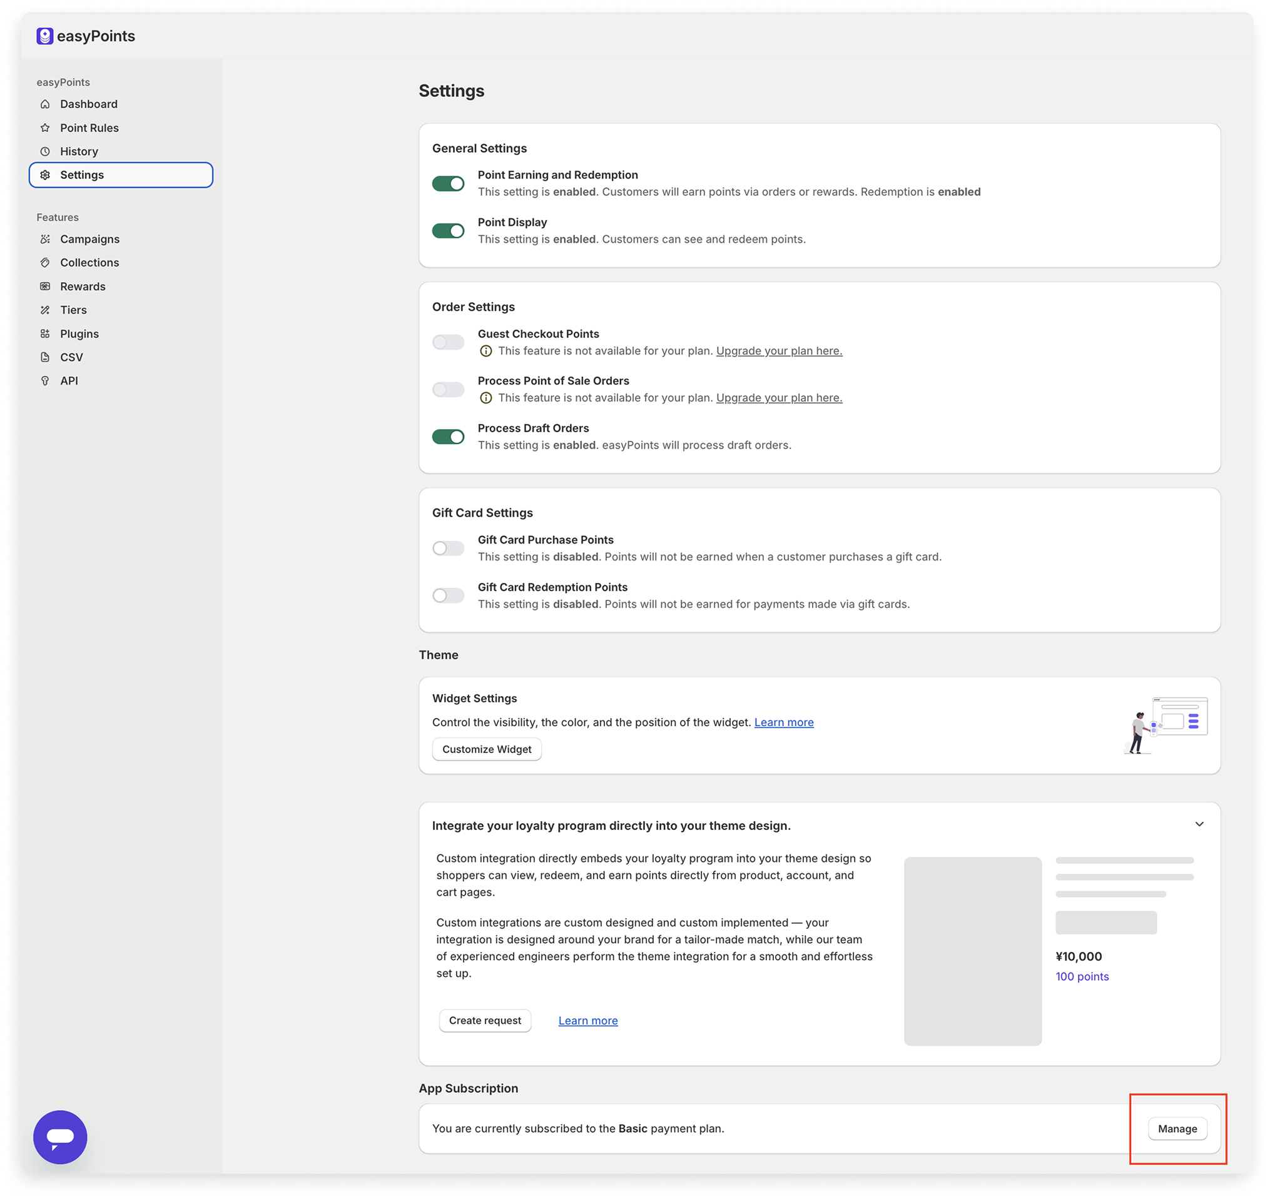Open Collections feature page
This screenshot has height=1199, width=1270.
121,263
